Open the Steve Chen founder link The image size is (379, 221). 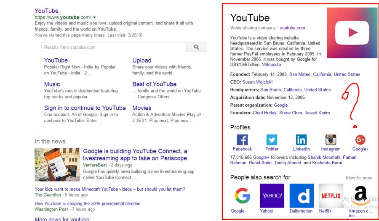tap(291, 113)
